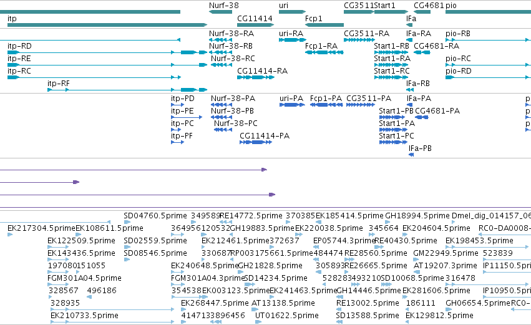Select EST EK268447.5prime label

(x=215, y=303)
